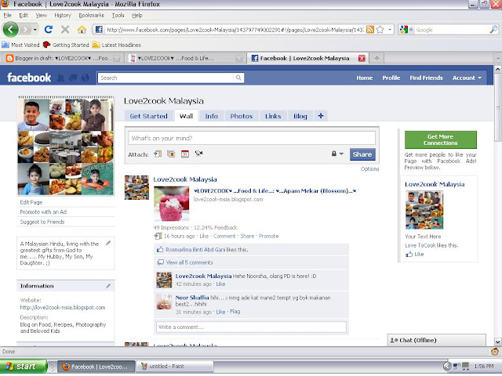Expand the Account dropdown menu
This screenshot has height=376, width=502.
click(467, 78)
